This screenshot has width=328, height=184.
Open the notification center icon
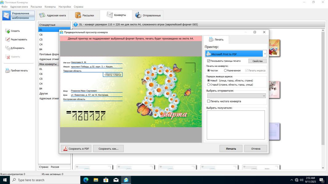[x=322, y=180]
